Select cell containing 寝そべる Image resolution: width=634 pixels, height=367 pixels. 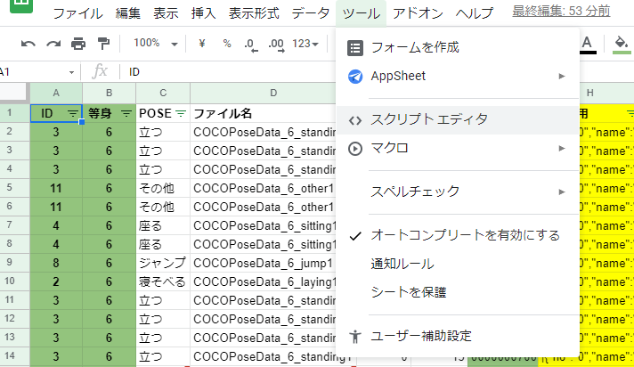pos(163,281)
